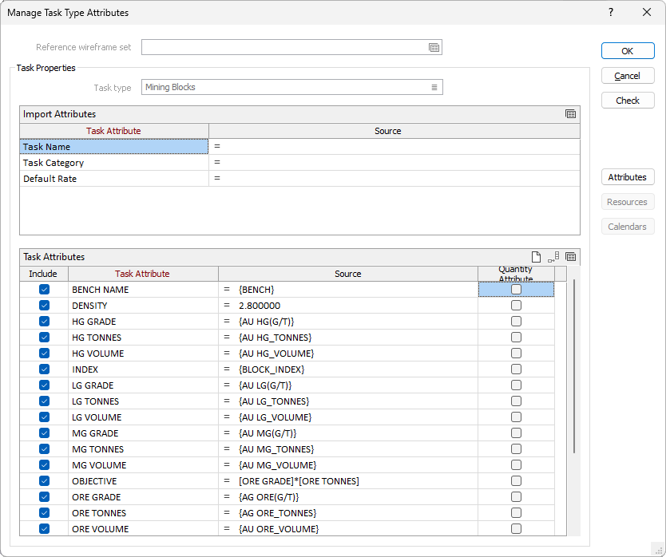Viewport: 666px width, 557px height.
Task: Click the Source cell for Default Rate
Action: point(394,179)
